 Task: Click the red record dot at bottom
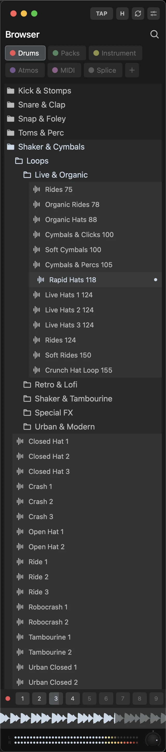8,699
